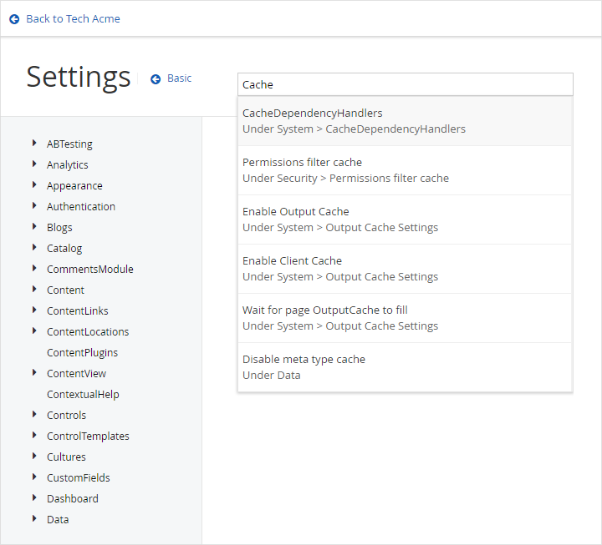Viewport: 602px width, 545px height.
Task: Switch to Basic settings link
Action: tap(179, 78)
